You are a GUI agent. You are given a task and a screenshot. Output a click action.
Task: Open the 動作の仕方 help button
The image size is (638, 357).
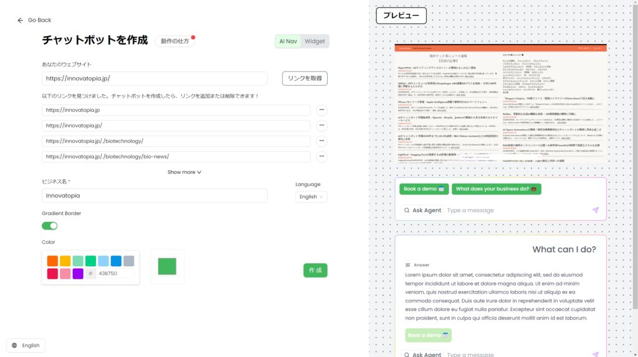pos(174,41)
